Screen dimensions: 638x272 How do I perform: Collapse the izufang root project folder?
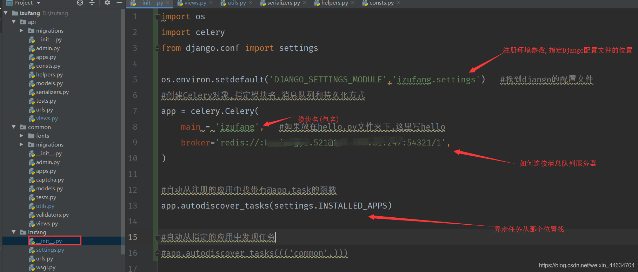point(6,13)
